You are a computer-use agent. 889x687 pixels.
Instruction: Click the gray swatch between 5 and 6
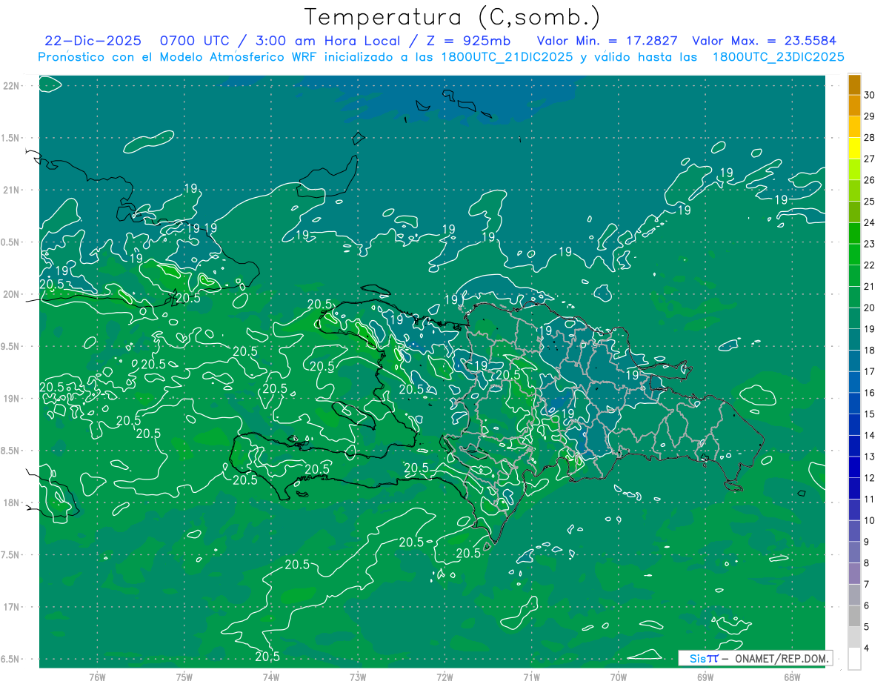click(x=854, y=616)
